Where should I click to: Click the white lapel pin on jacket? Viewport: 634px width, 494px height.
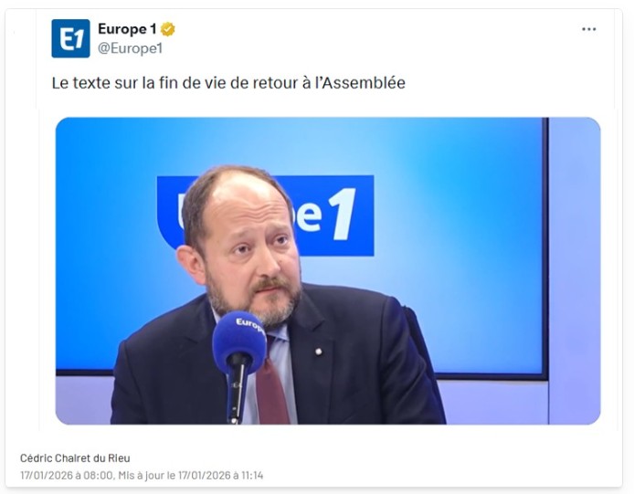tap(319, 352)
